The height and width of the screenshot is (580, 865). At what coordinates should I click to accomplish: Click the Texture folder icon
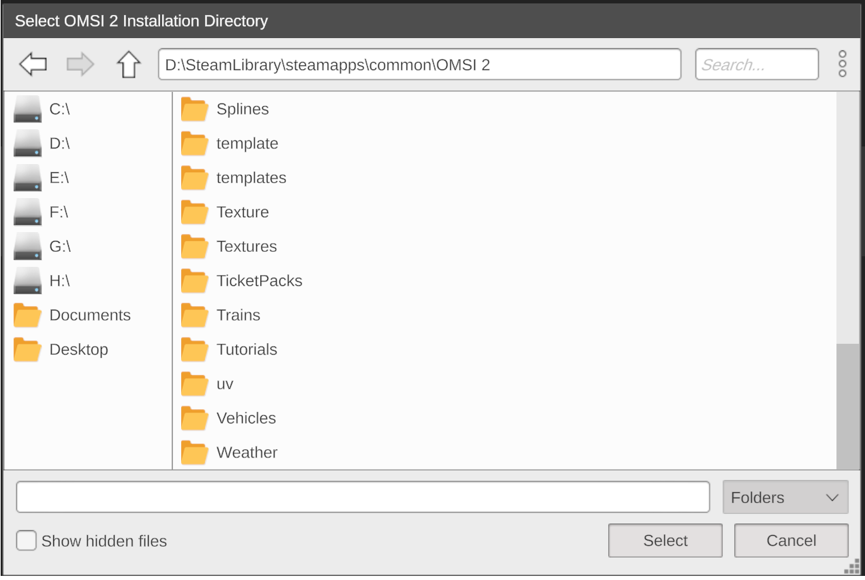tap(195, 212)
